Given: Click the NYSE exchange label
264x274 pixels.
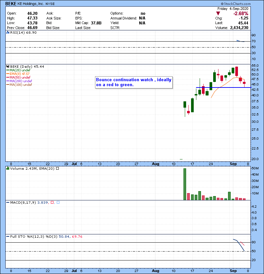Looking at the screenshot, I should [50, 4].
